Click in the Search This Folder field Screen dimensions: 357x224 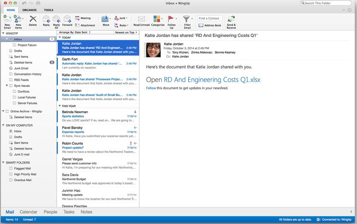(x=326, y=3)
